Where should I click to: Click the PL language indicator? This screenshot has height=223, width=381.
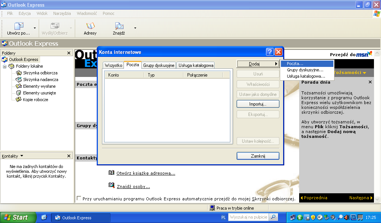pos(224,217)
